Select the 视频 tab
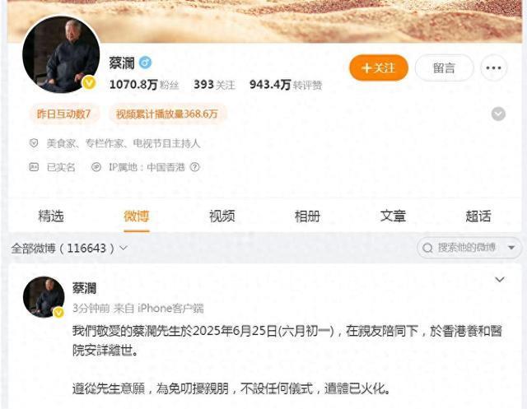The height and width of the screenshot is (409, 527). click(222, 216)
